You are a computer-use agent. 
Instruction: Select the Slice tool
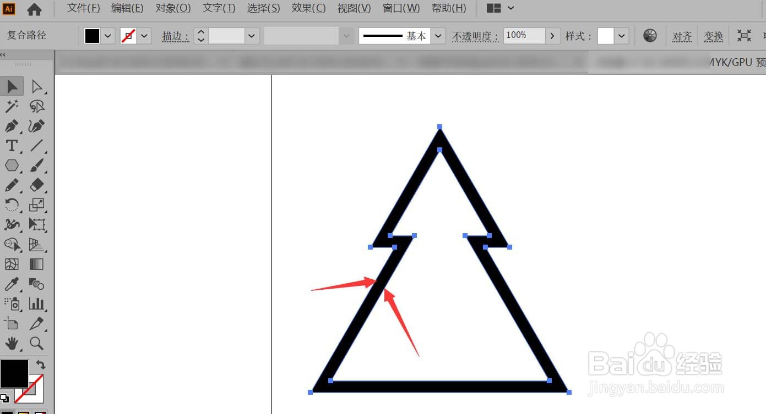(36, 323)
